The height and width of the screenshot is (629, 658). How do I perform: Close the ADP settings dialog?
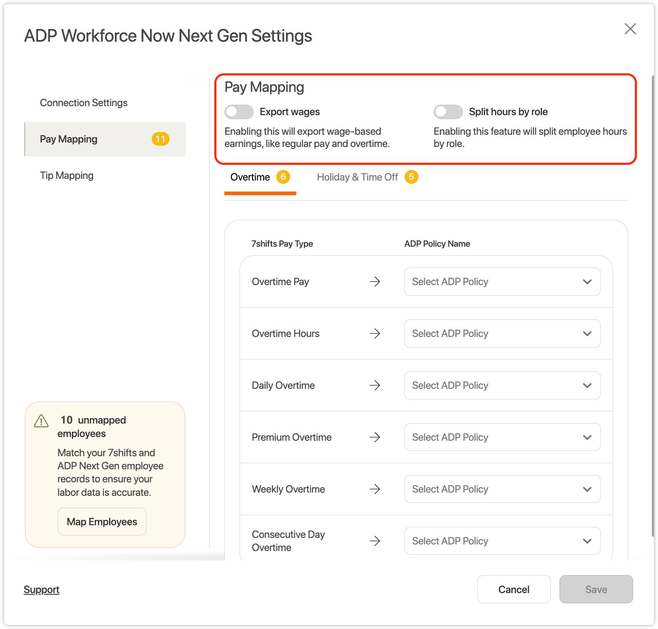click(x=630, y=29)
